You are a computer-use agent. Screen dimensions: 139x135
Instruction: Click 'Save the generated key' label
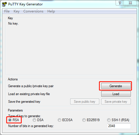24,102
